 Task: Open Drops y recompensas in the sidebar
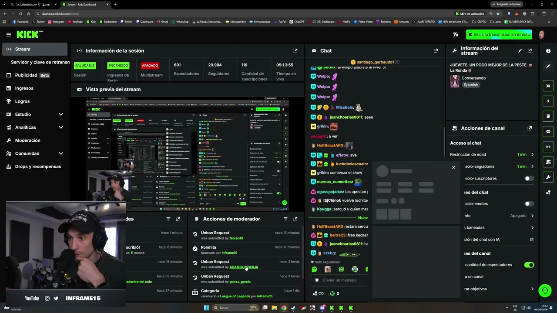[35, 166]
